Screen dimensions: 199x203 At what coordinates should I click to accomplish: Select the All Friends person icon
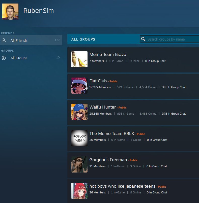click(x=4, y=40)
